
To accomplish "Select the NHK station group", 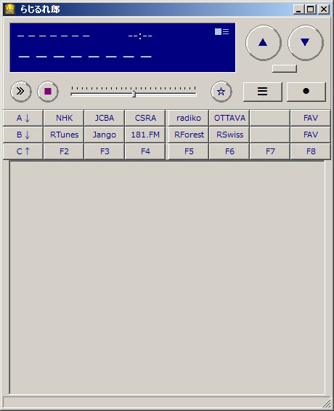I will (64, 118).
